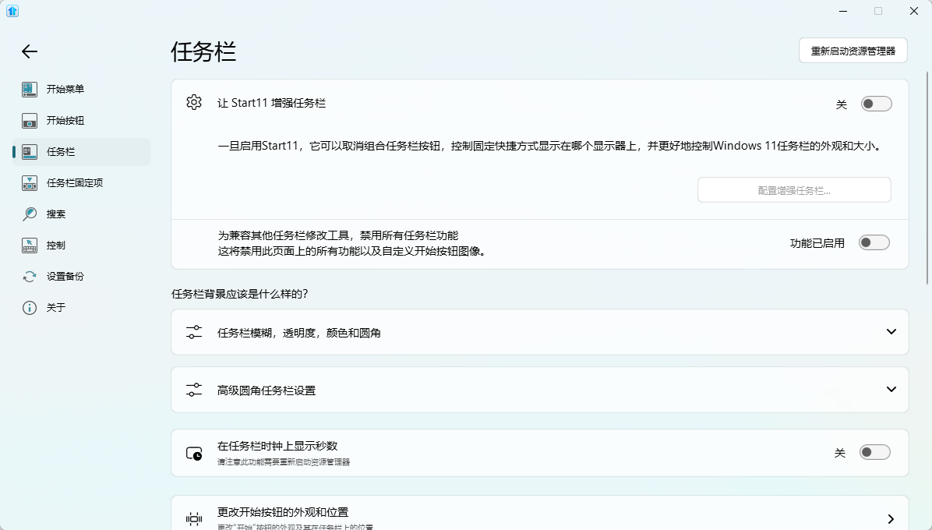
Task: Click the 设置备份 sync icon
Action: pos(30,276)
